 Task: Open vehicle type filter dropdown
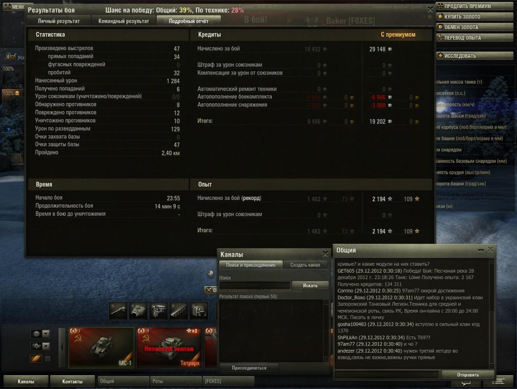pos(40,346)
